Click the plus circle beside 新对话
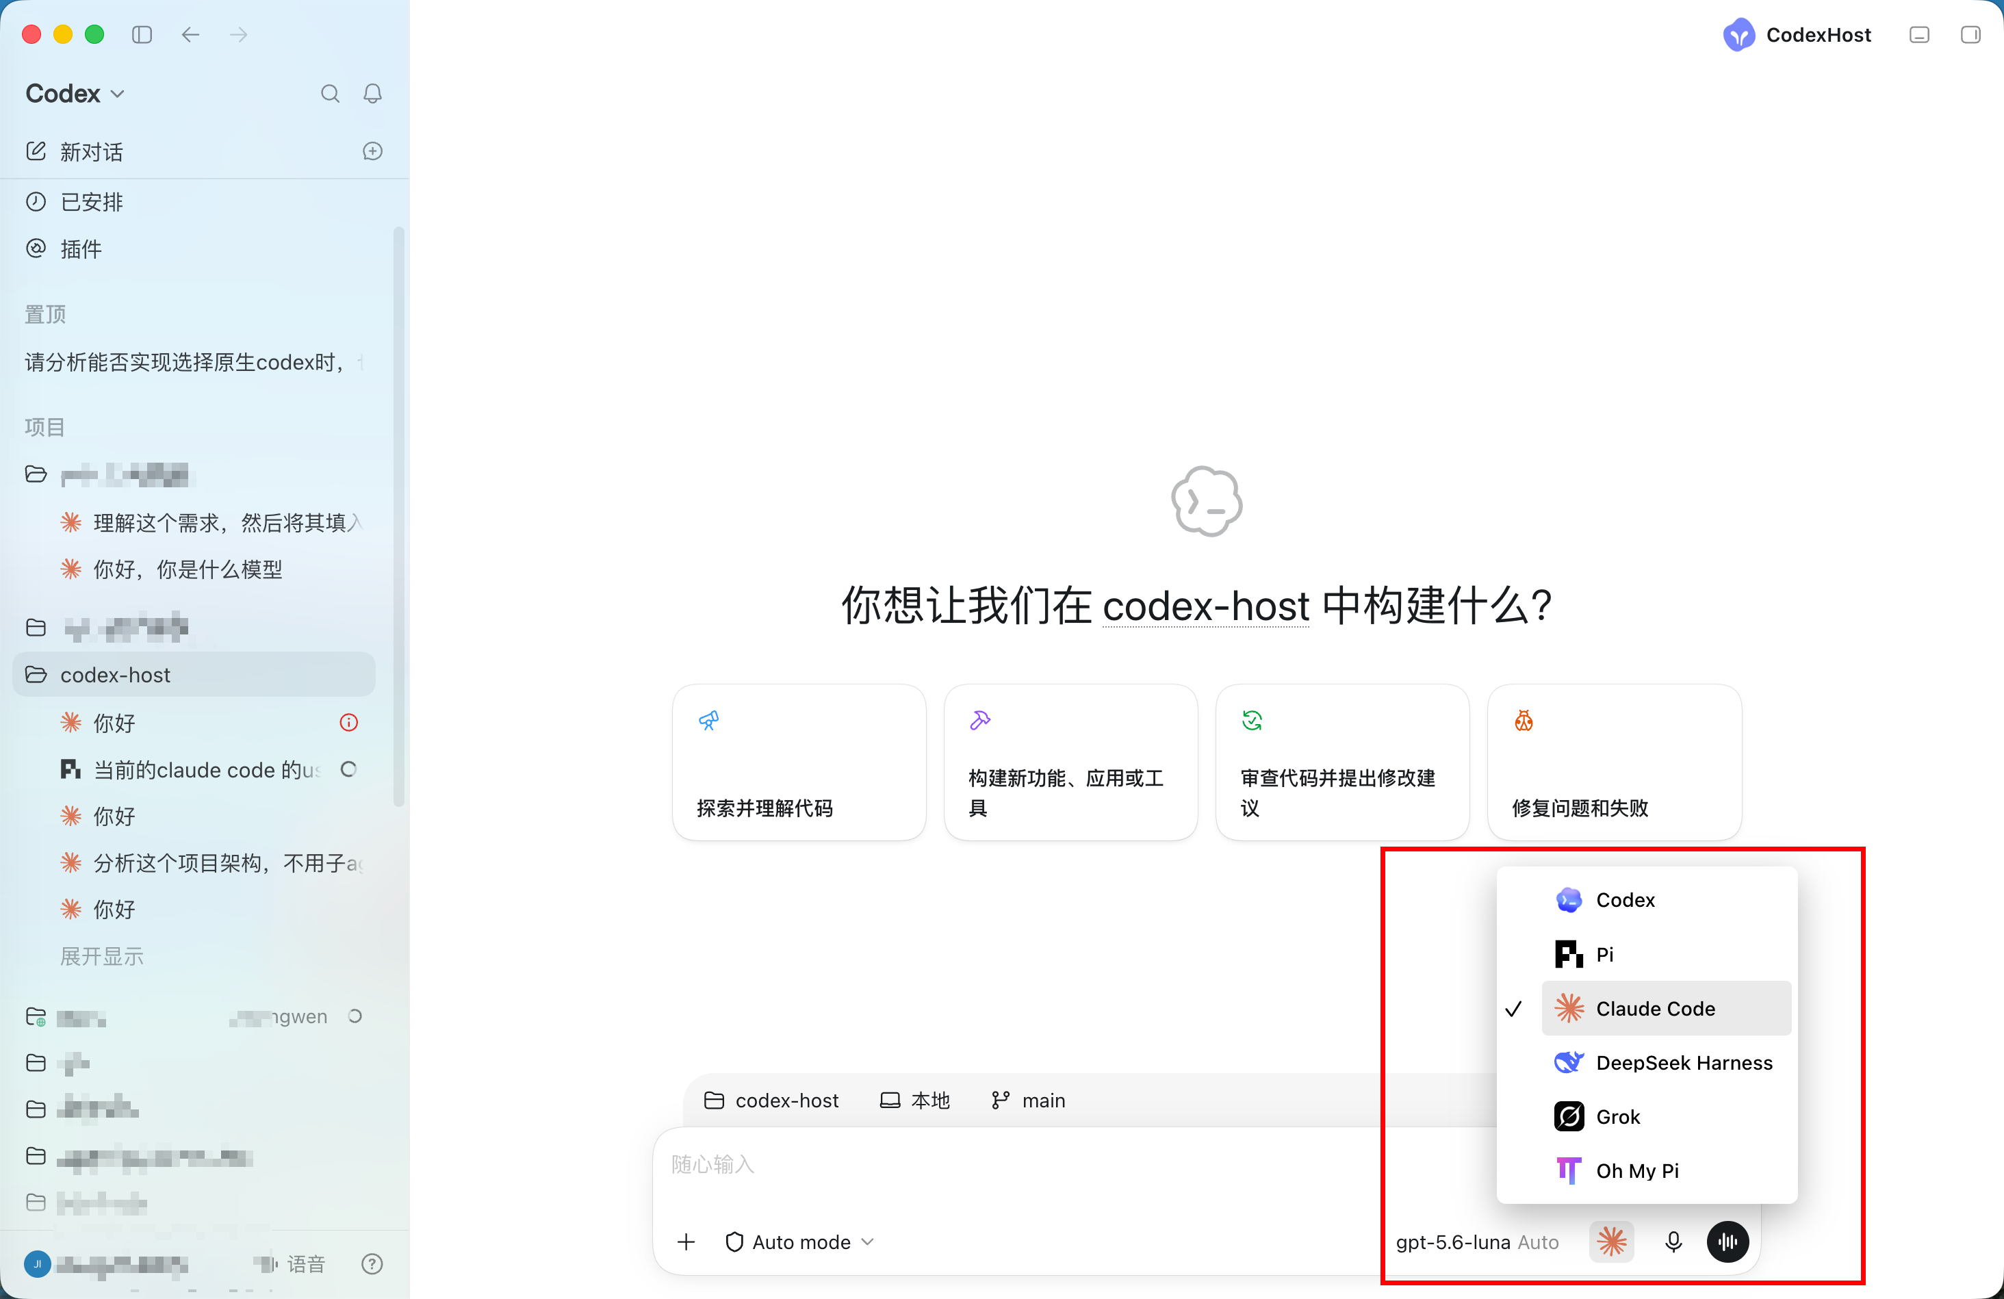Viewport: 2004px width, 1299px height. [x=373, y=151]
